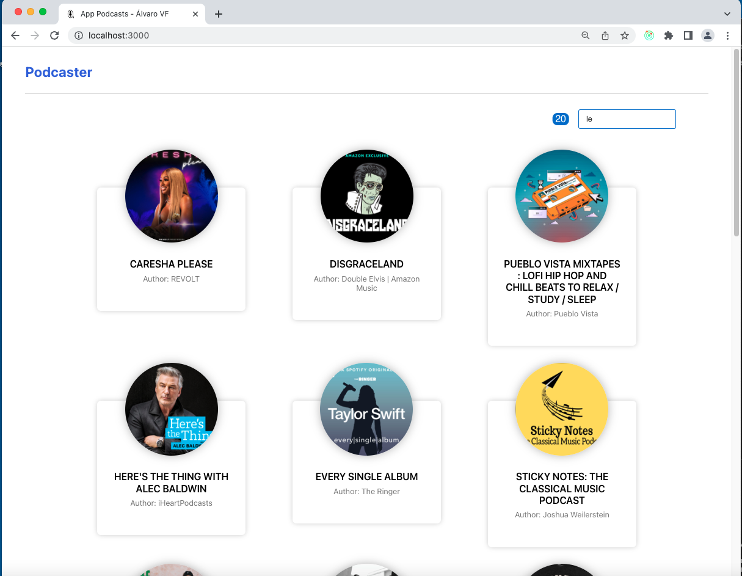This screenshot has height=576, width=742.
Task: Click 'Author: Joshua Weilerstein' text
Action: pyautogui.click(x=562, y=515)
